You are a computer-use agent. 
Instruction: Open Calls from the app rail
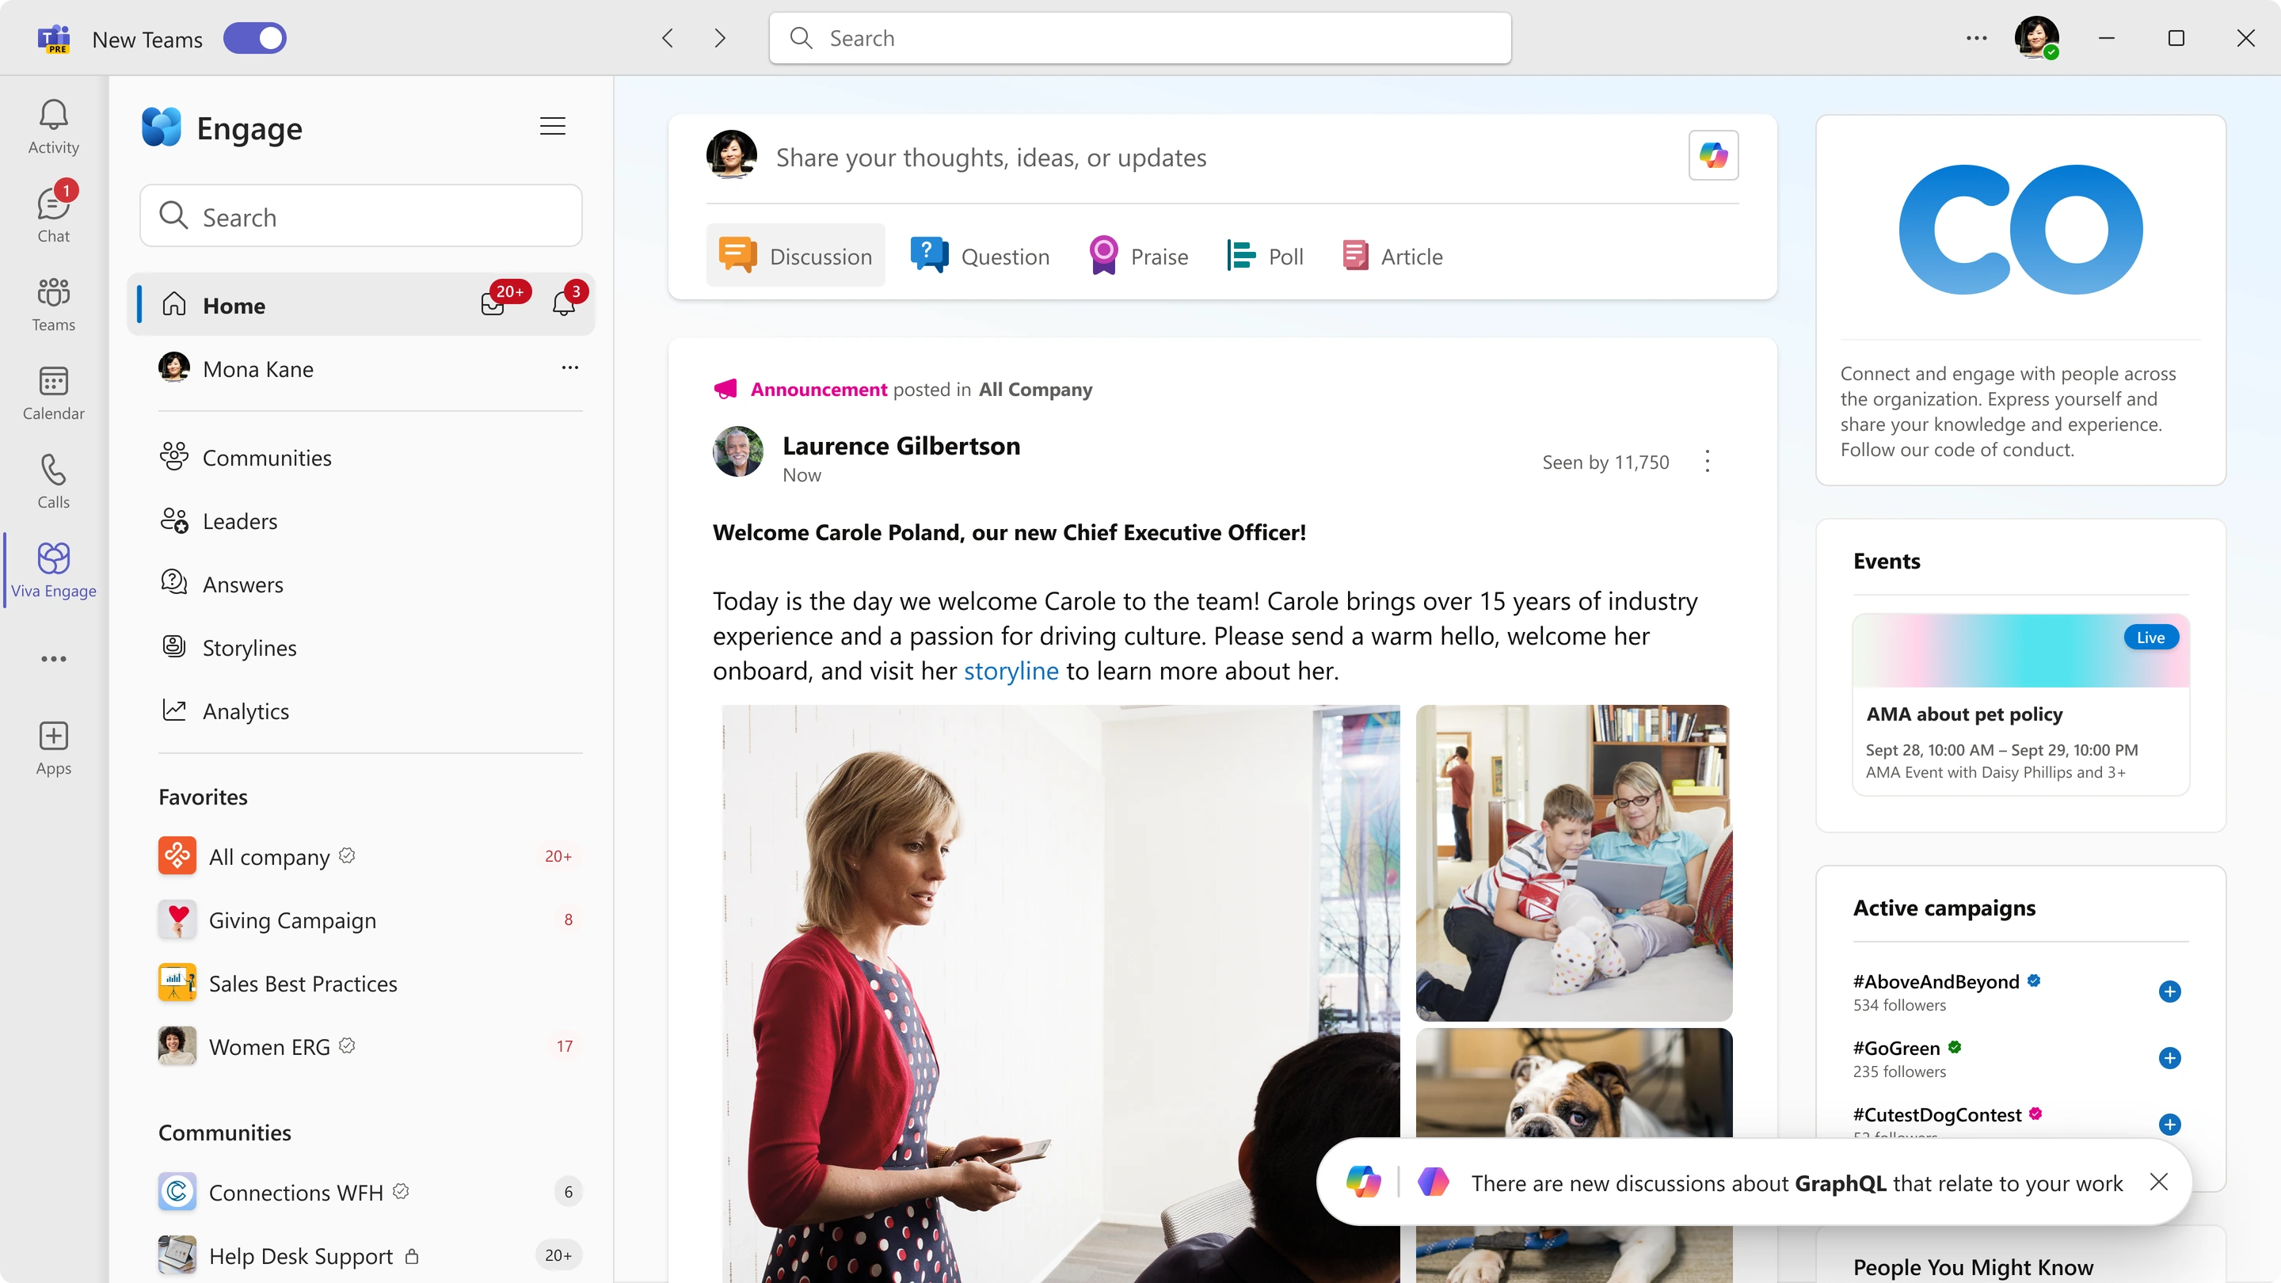(53, 481)
